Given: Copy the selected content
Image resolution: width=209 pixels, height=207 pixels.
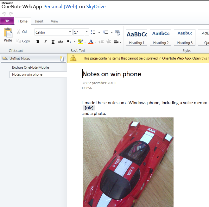Looking at the screenshot, I should 23,41.
